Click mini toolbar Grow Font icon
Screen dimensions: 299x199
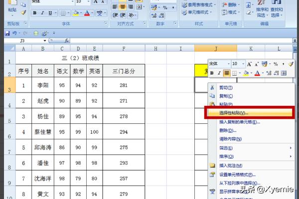tap(249, 64)
